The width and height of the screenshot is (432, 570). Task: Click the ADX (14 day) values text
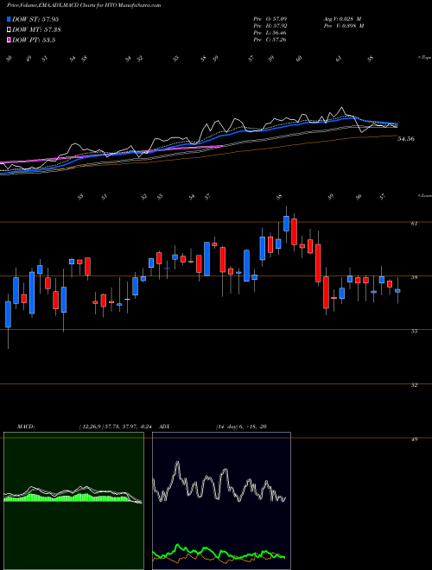(241, 427)
